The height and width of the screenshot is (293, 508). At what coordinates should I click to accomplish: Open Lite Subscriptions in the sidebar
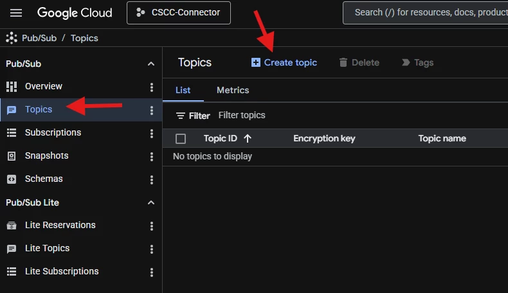tap(62, 271)
